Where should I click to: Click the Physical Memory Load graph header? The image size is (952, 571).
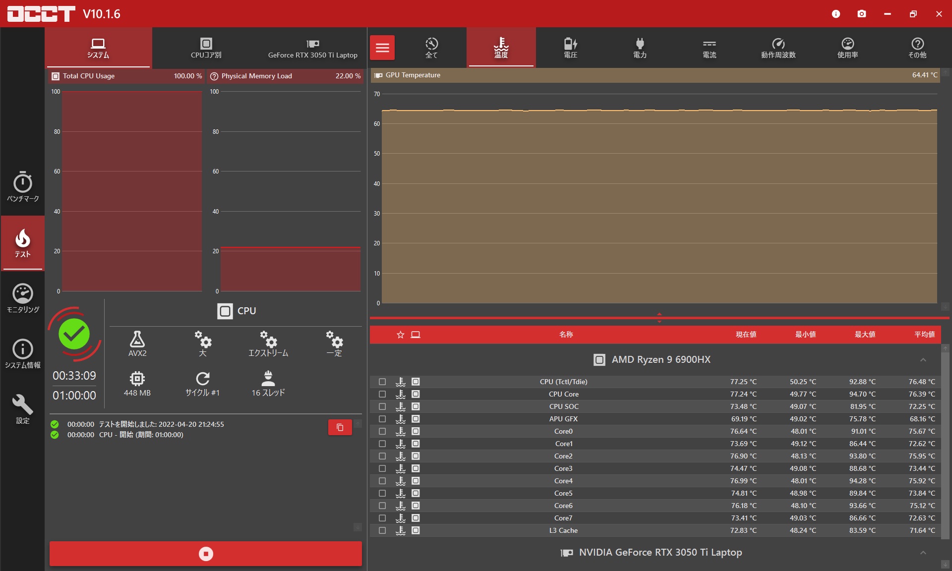[x=286, y=76]
